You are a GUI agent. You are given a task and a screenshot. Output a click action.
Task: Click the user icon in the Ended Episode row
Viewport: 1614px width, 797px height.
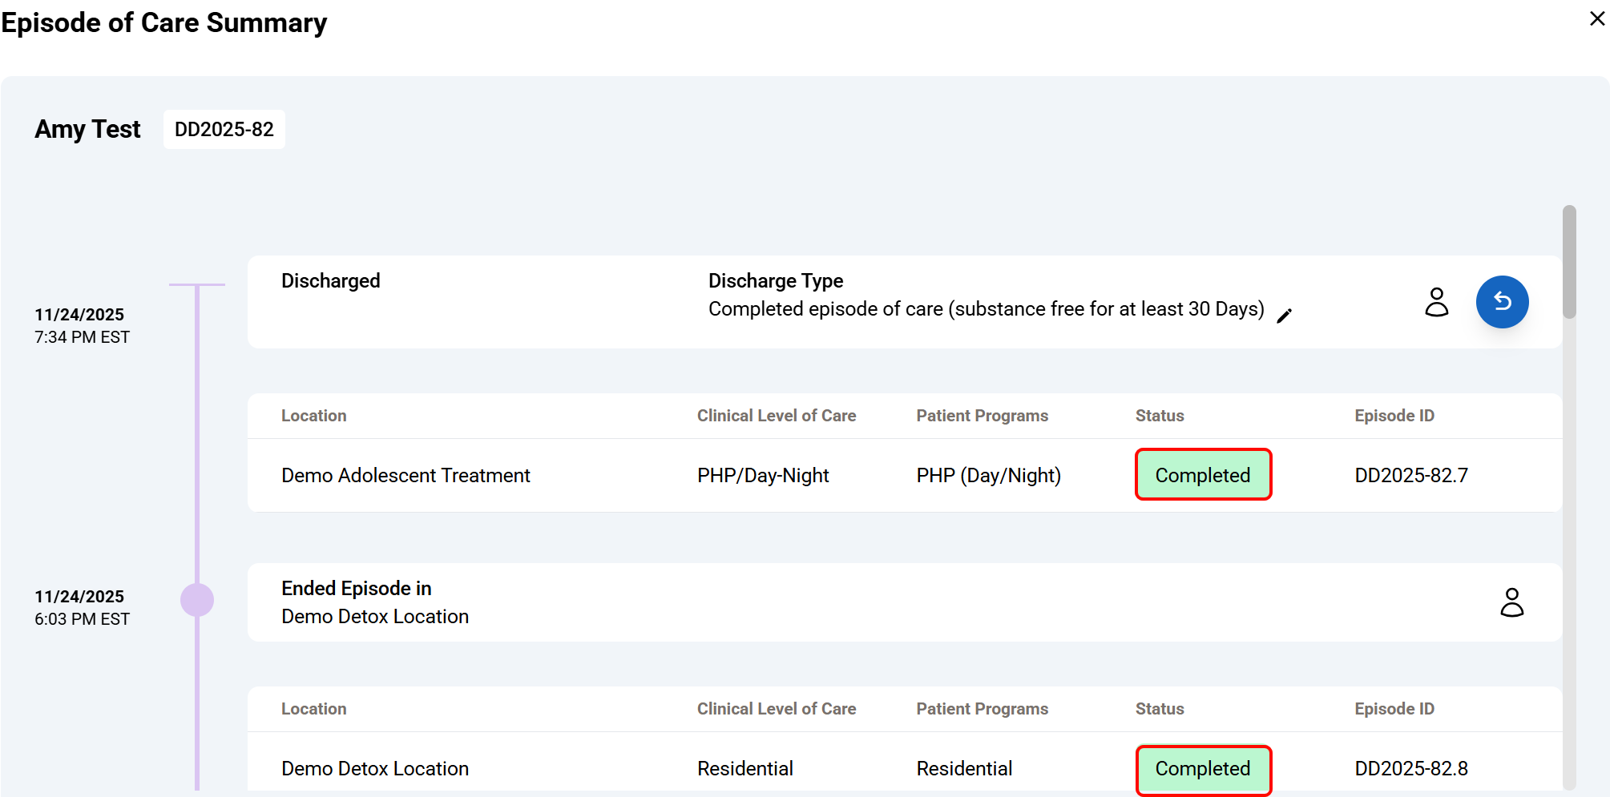click(x=1511, y=602)
